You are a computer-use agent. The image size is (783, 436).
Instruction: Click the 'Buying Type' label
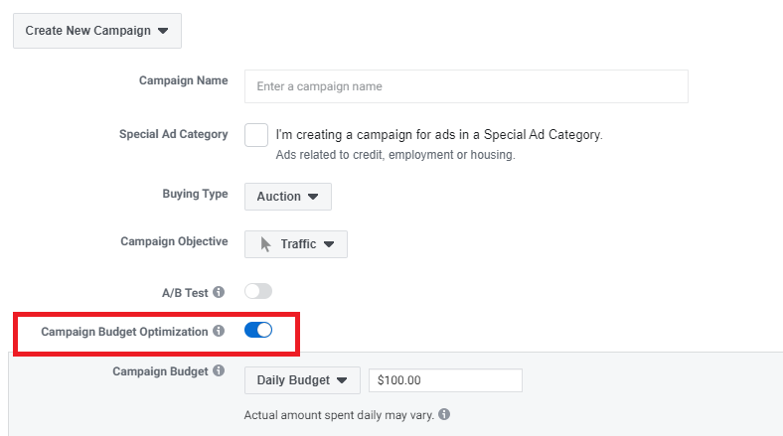coord(195,194)
